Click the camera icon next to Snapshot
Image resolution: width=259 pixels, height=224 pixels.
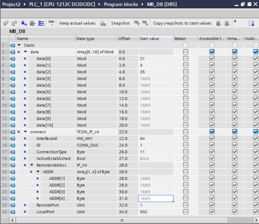[137, 23]
